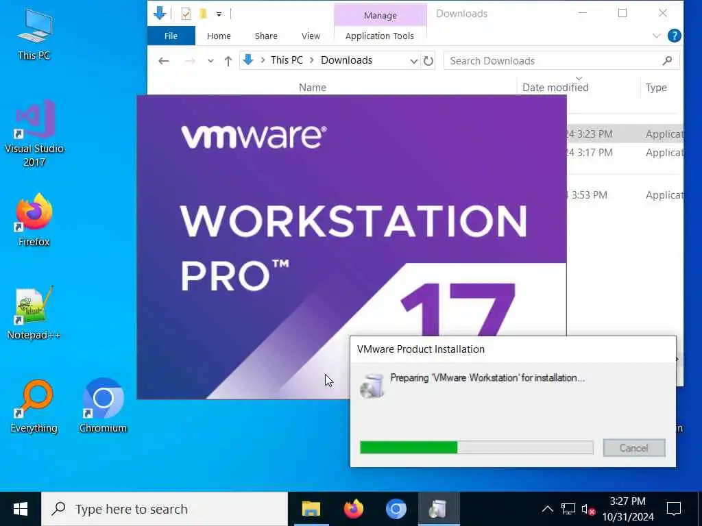
Task: Switch to Firefox on the taskbar
Action: [354, 509]
